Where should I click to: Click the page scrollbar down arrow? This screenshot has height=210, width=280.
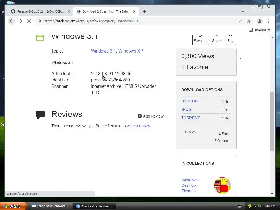pos(272,194)
